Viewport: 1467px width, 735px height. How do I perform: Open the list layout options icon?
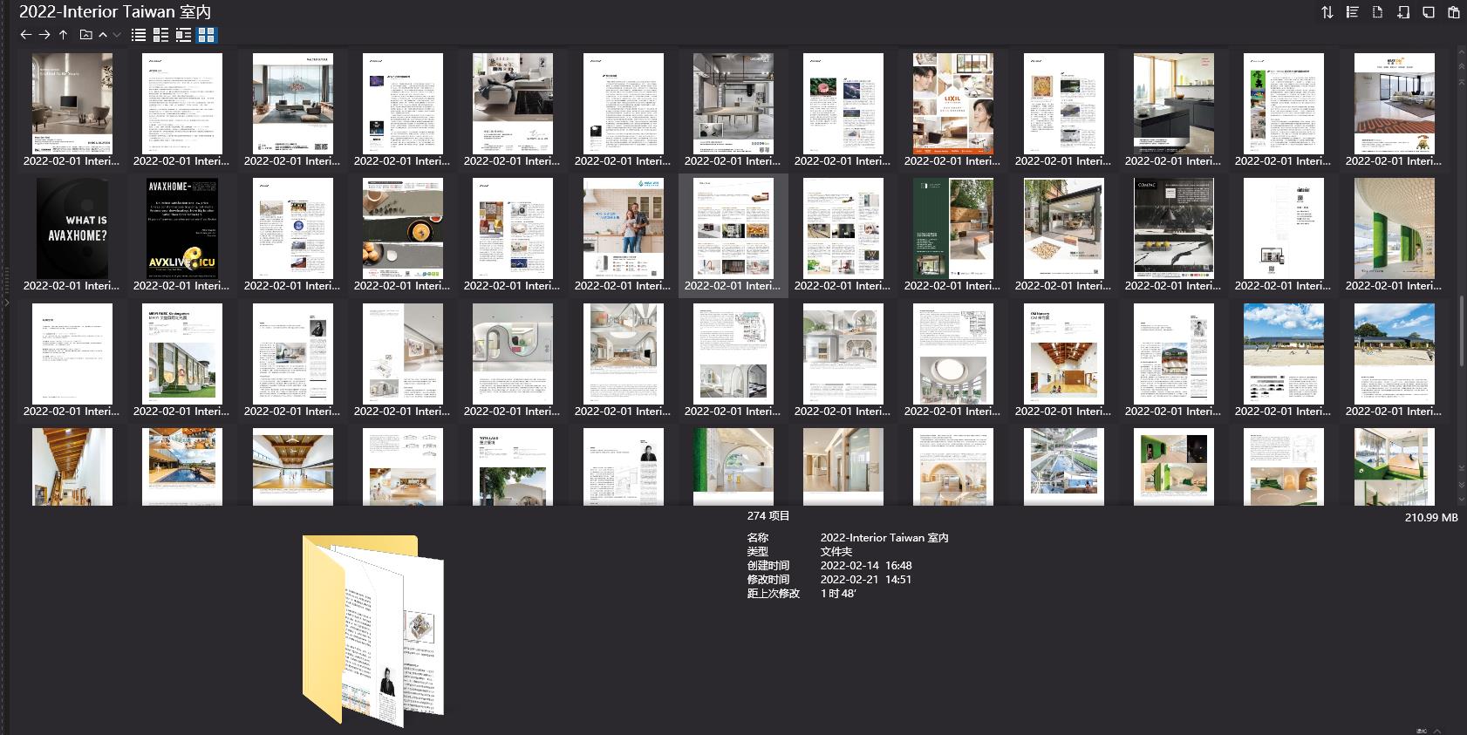point(1353,12)
